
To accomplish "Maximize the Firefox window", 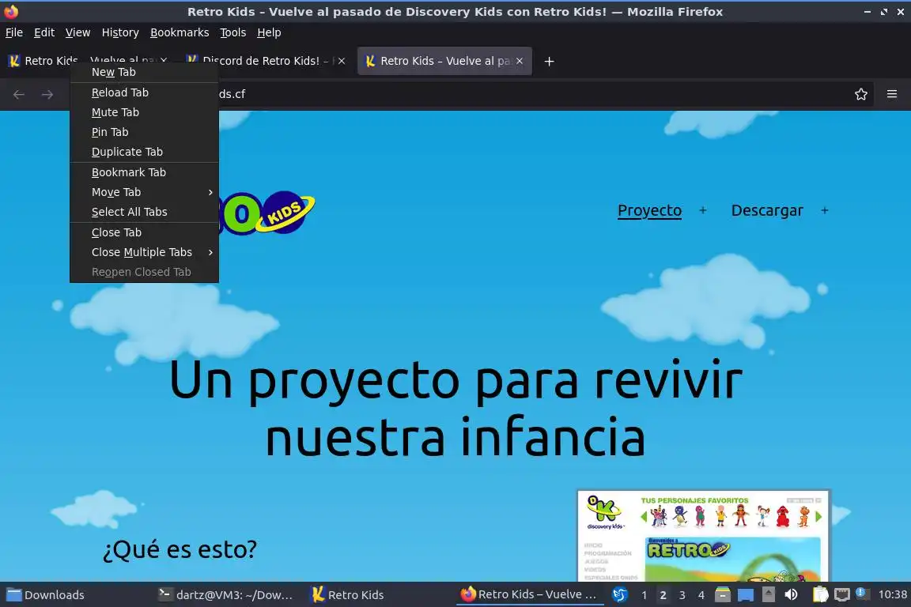I will 883,12.
